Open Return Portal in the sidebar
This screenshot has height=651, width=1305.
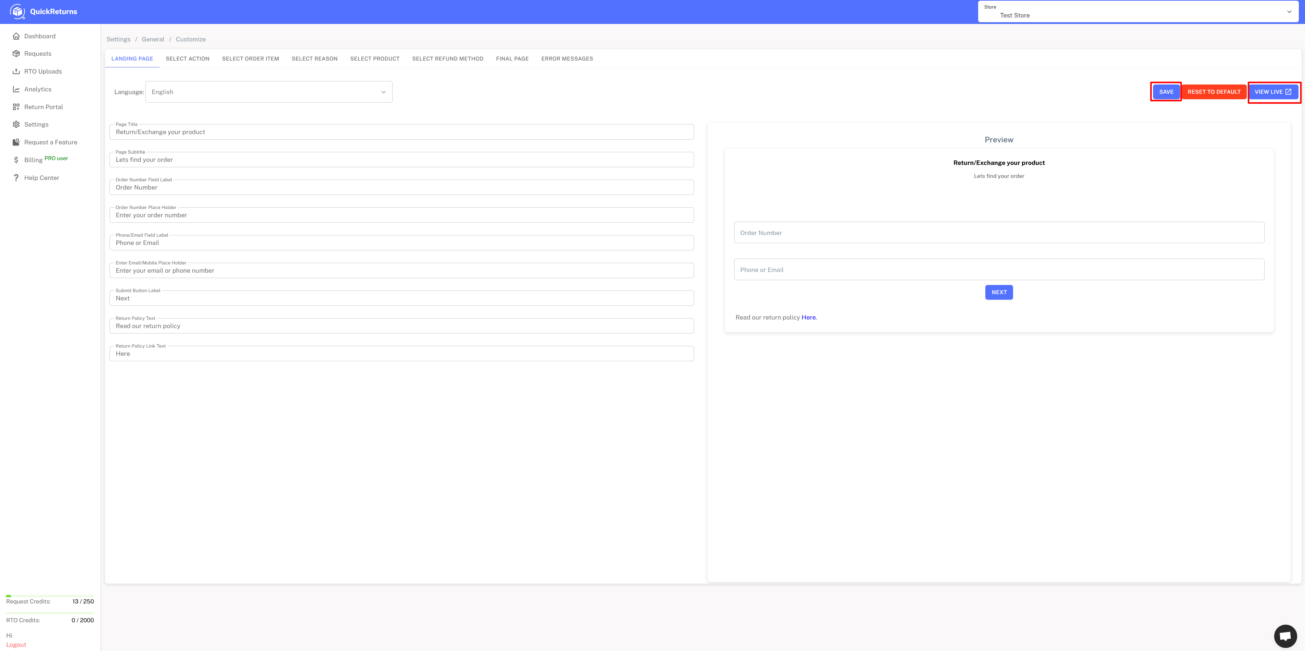[x=43, y=107]
